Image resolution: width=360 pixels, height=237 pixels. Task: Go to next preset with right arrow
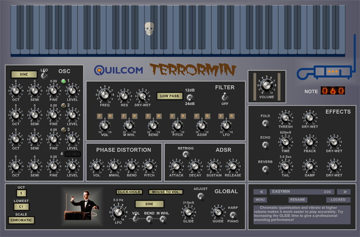(x=344, y=192)
